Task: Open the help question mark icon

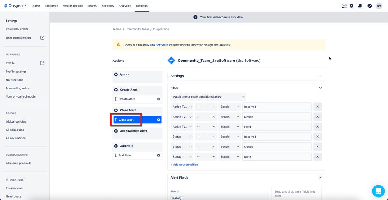Action: tap(369, 6)
